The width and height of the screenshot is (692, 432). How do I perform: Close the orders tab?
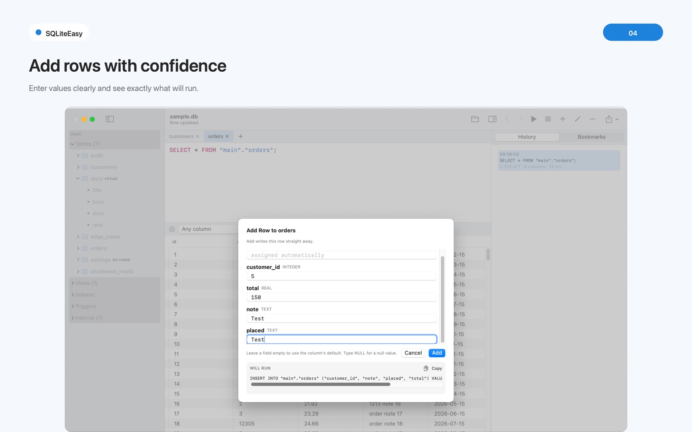(x=227, y=137)
